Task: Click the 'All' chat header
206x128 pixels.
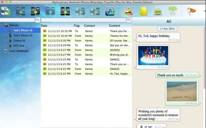Action: coord(169,22)
